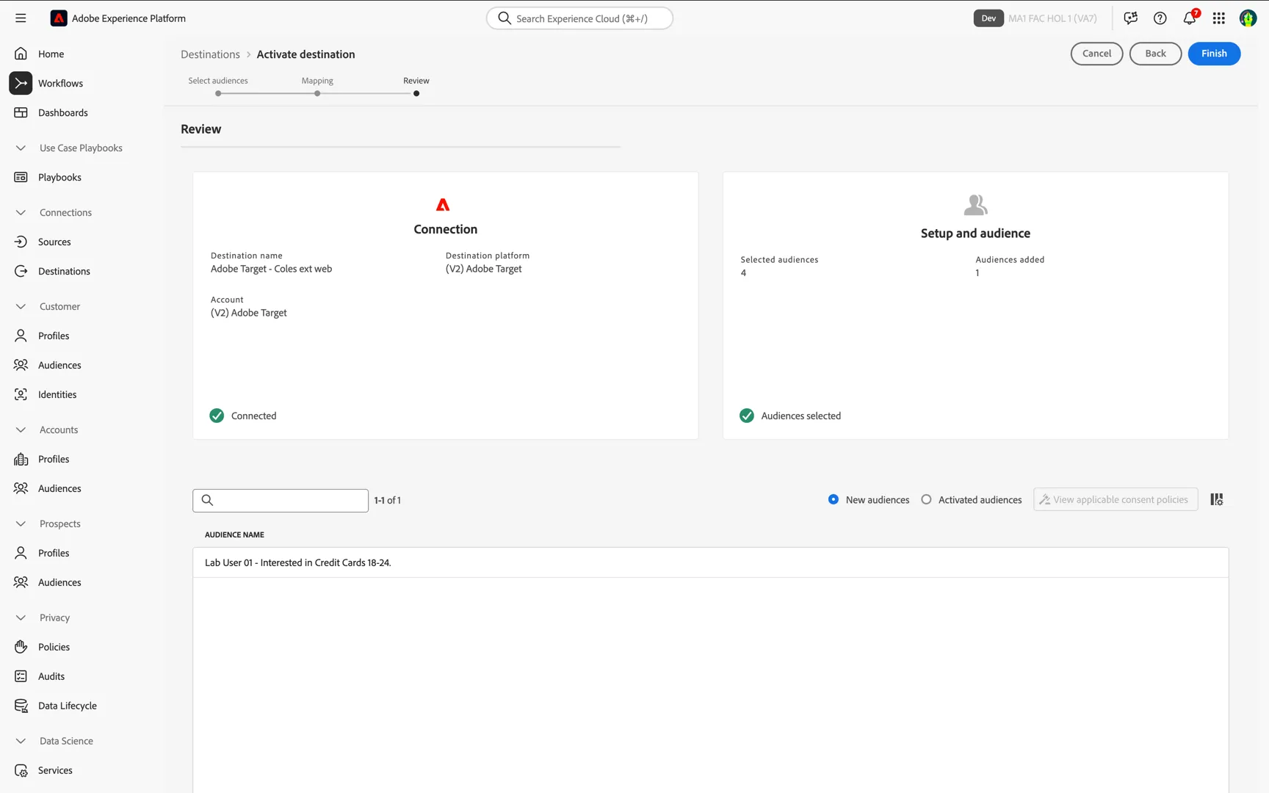1269x793 pixels.
Task: Collapse the Use Case Playbooks section
Action: 21,148
